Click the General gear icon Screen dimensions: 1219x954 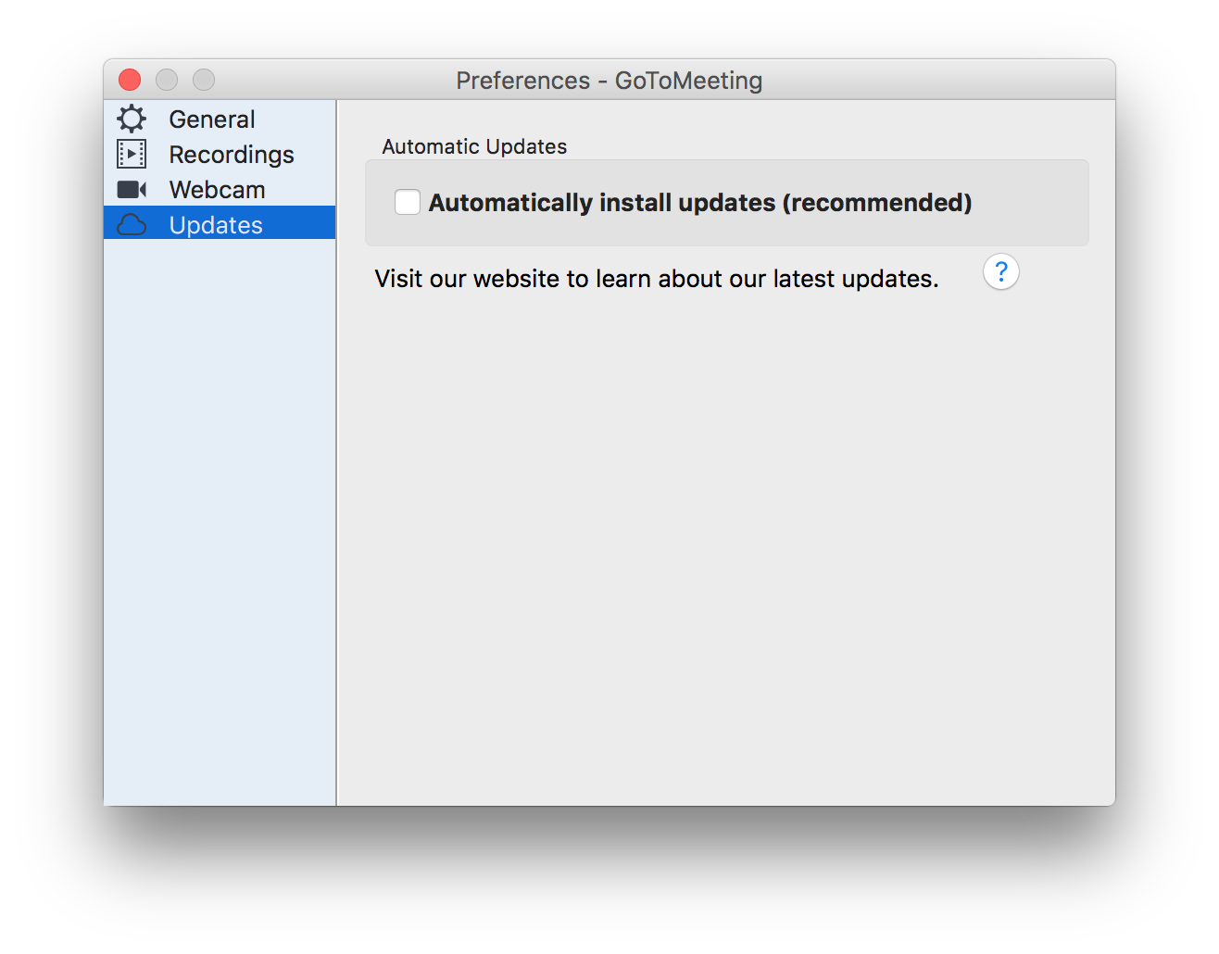click(132, 119)
